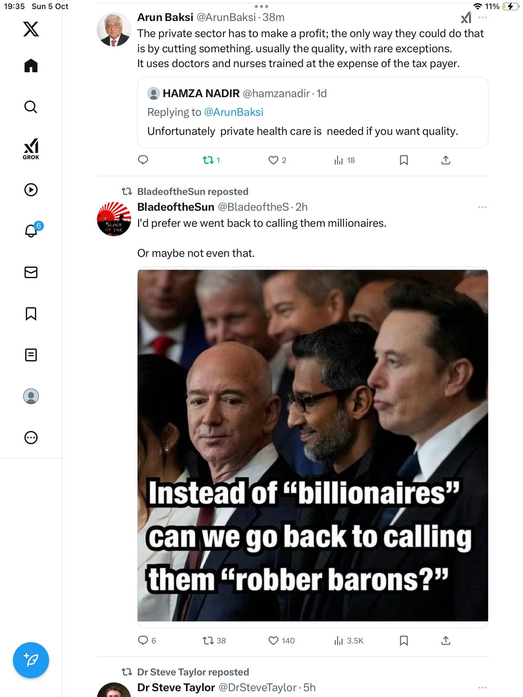This screenshot has width=523, height=697.
Task: Open the Lists icon in sidebar
Action: (31, 355)
